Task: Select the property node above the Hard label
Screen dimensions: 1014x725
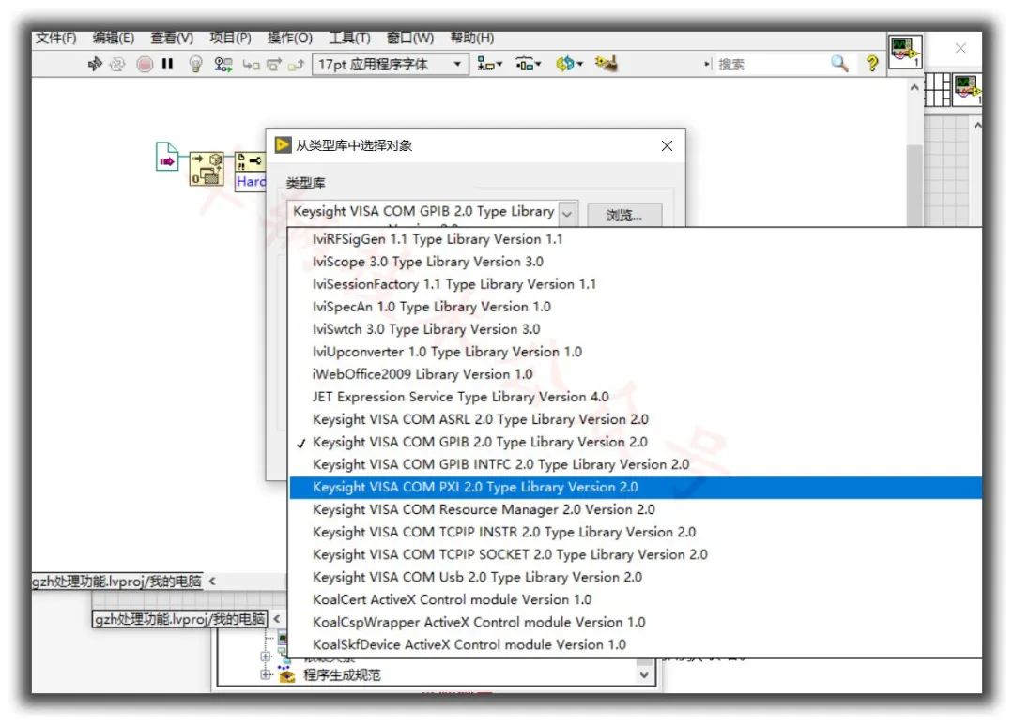Action: pyautogui.click(x=250, y=161)
